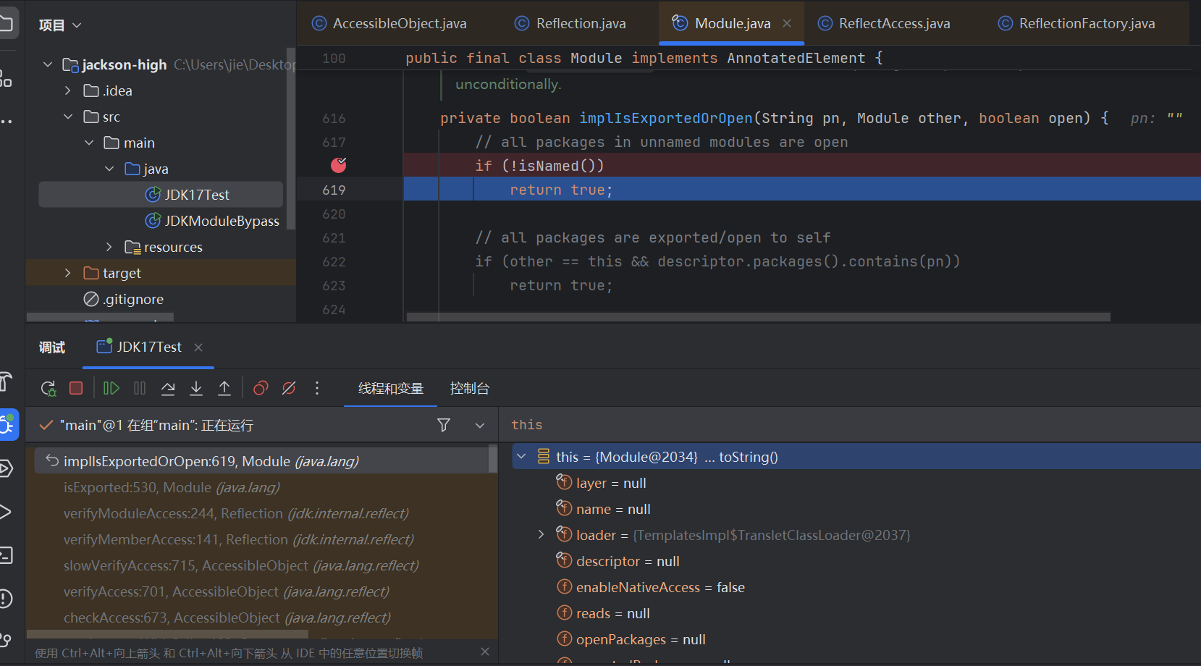Image resolution: width=1201 pixels, height=666 pixels.
Task: Select frame implIsExportedOrOpen:619, Module
Action: (x=261, y=461)
